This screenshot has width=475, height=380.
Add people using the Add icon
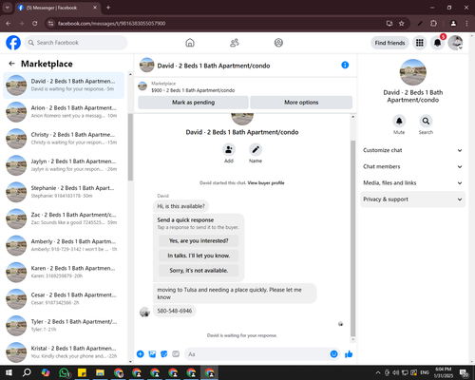[x=229, y=149]
